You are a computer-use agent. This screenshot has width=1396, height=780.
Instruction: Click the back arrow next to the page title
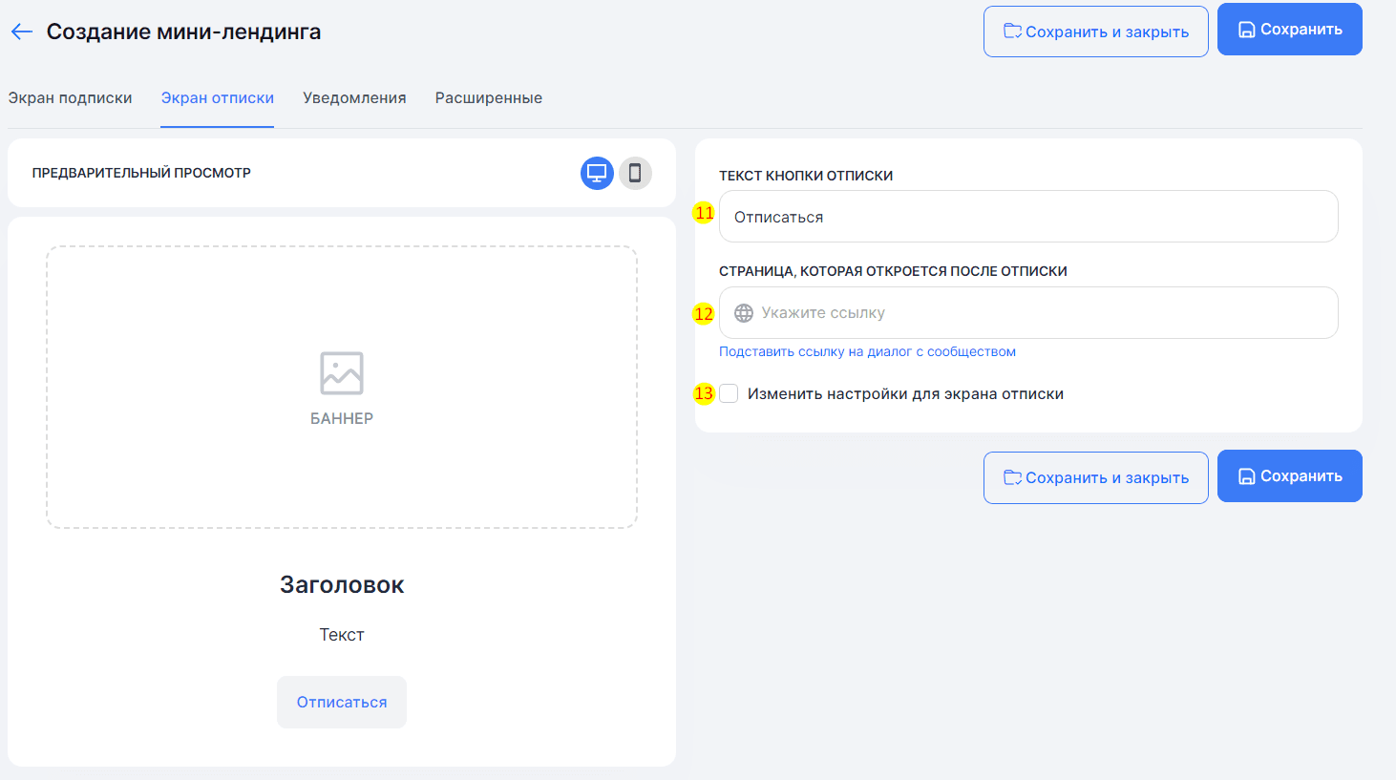[22, 32]
